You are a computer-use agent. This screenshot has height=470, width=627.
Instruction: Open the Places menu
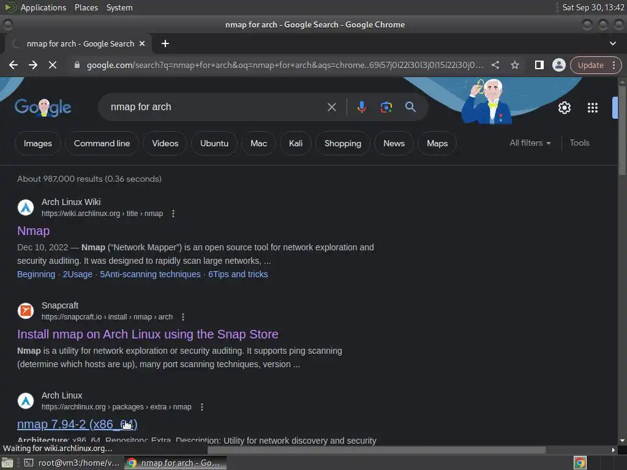pyautogui.click(x=86, y=7)
